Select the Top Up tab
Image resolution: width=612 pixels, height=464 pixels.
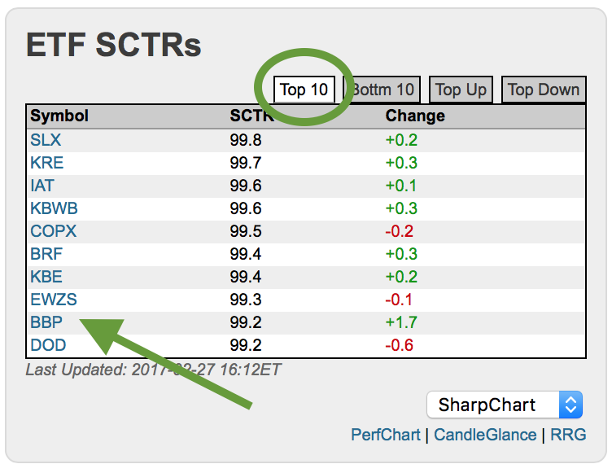[x=461, y=90]
